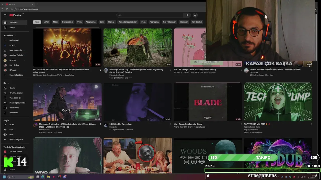This screenshot has height=180, width=321.
Task: Show more subscriptions below KV mahir
Action: click(15, 75)
